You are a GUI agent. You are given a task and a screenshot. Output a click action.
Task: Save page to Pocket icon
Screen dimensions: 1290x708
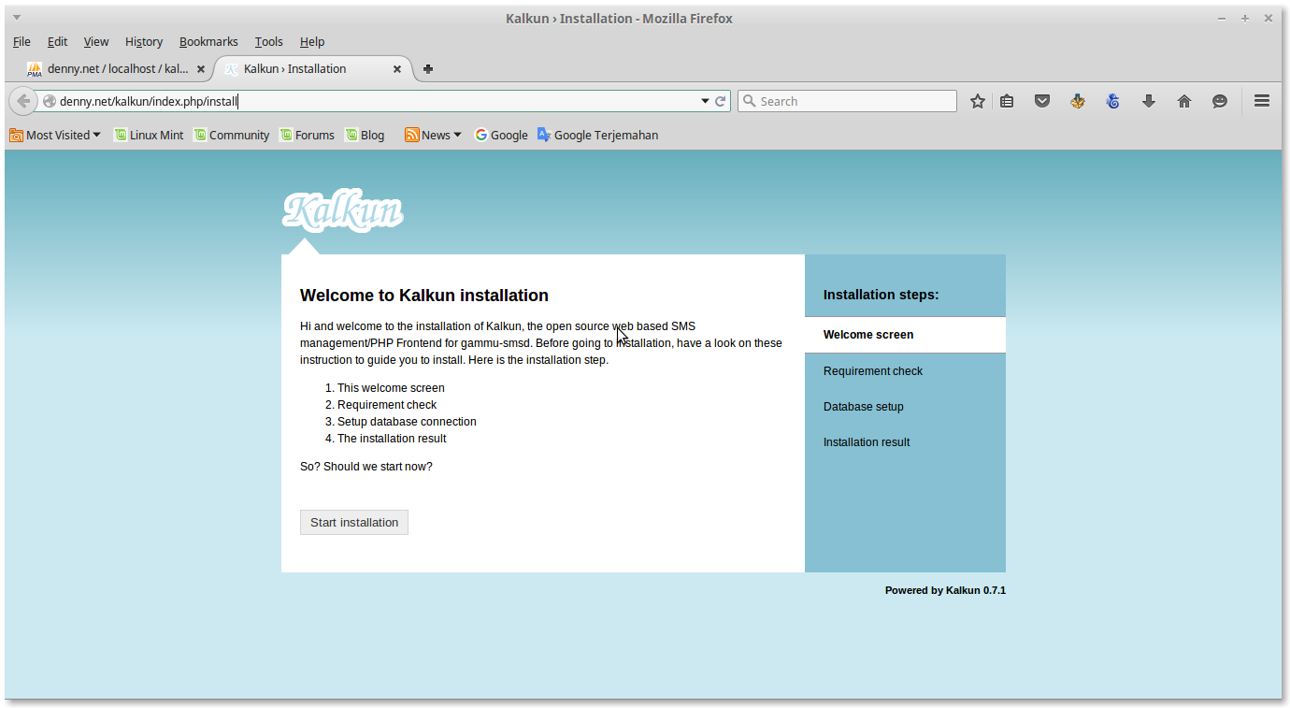tap(1042, 101)
